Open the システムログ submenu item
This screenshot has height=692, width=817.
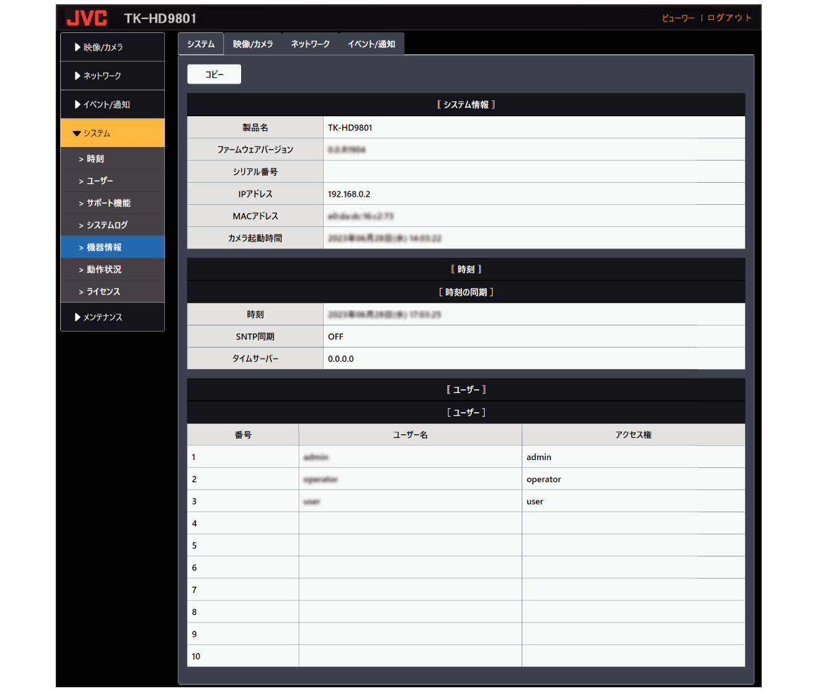(113, 225)
